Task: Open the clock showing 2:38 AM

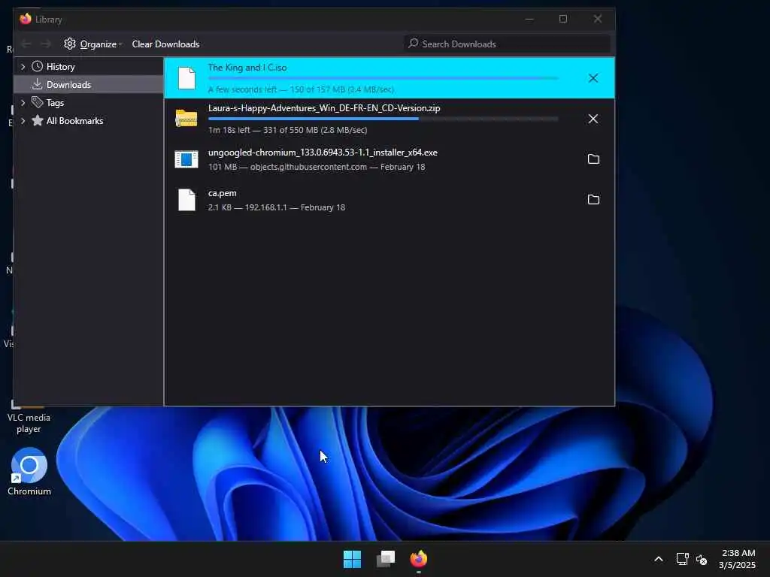Action: [738, 559]
